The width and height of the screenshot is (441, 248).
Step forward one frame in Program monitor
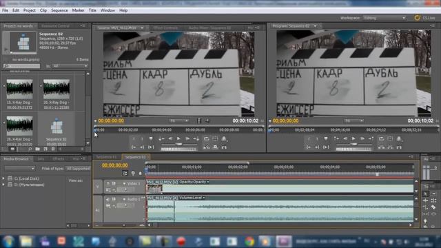click(x=362, y=138)
